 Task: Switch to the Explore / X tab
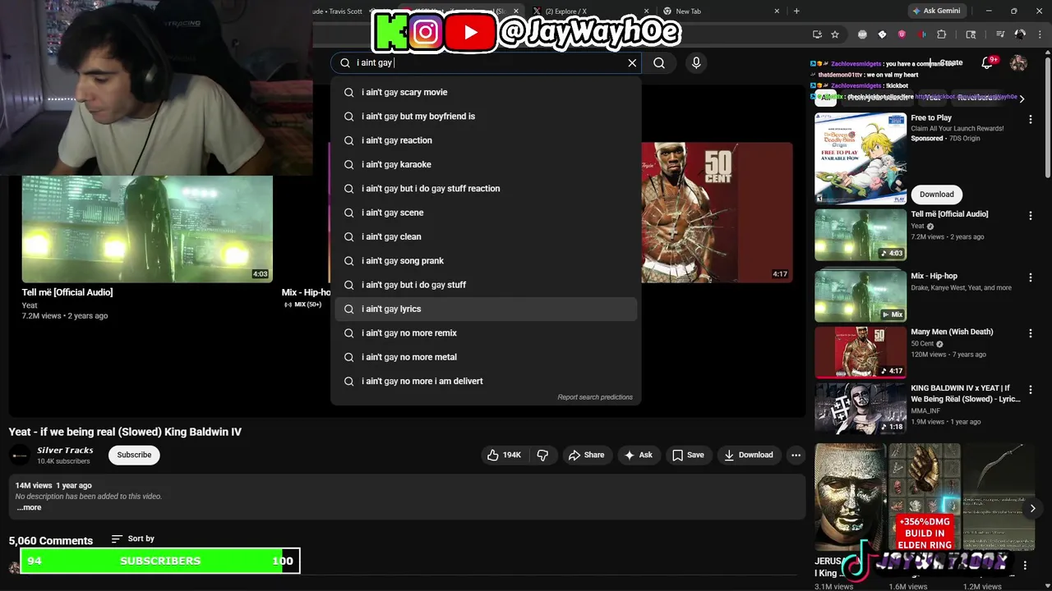[x=588, y=11]
